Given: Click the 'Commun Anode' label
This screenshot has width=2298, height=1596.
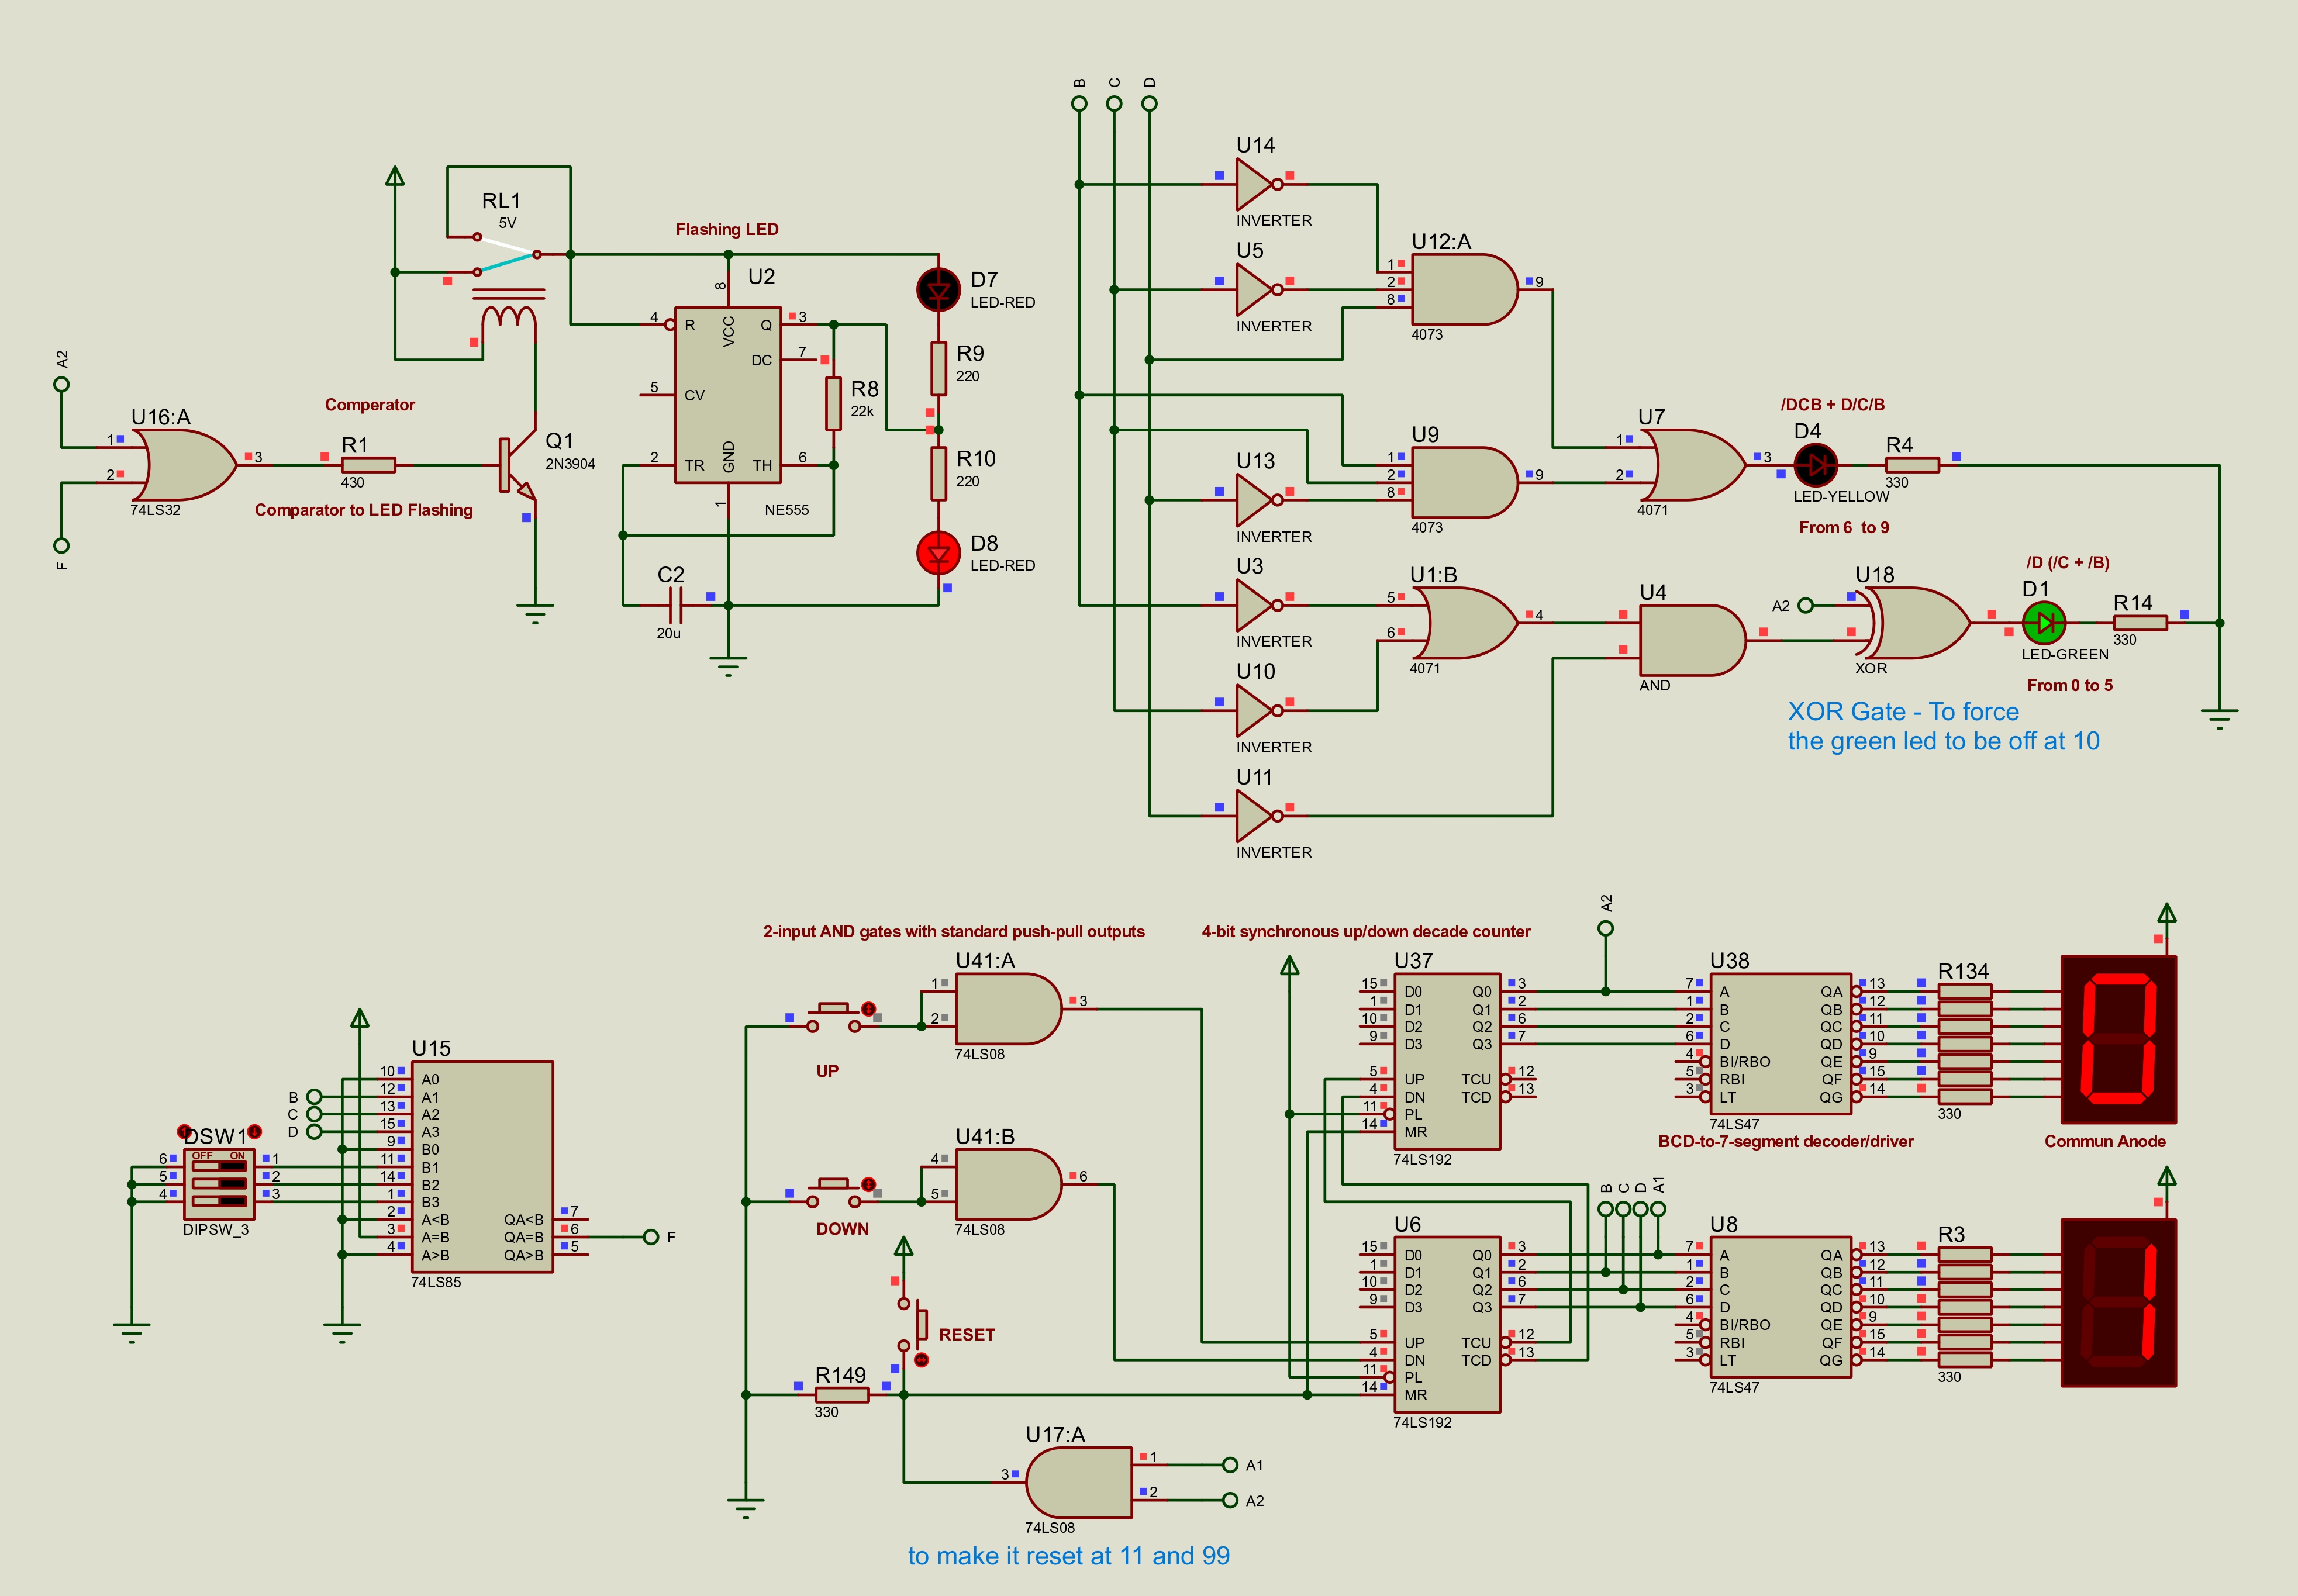Looking at the screenshot, I should (2105, 1141).
